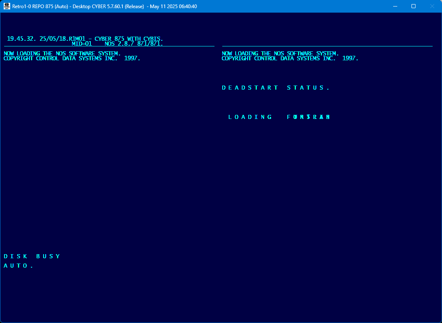The image size is (442, 323).
Task: Click the close button in the title bar
Action: pyautogui.click(x=432, y=6)
